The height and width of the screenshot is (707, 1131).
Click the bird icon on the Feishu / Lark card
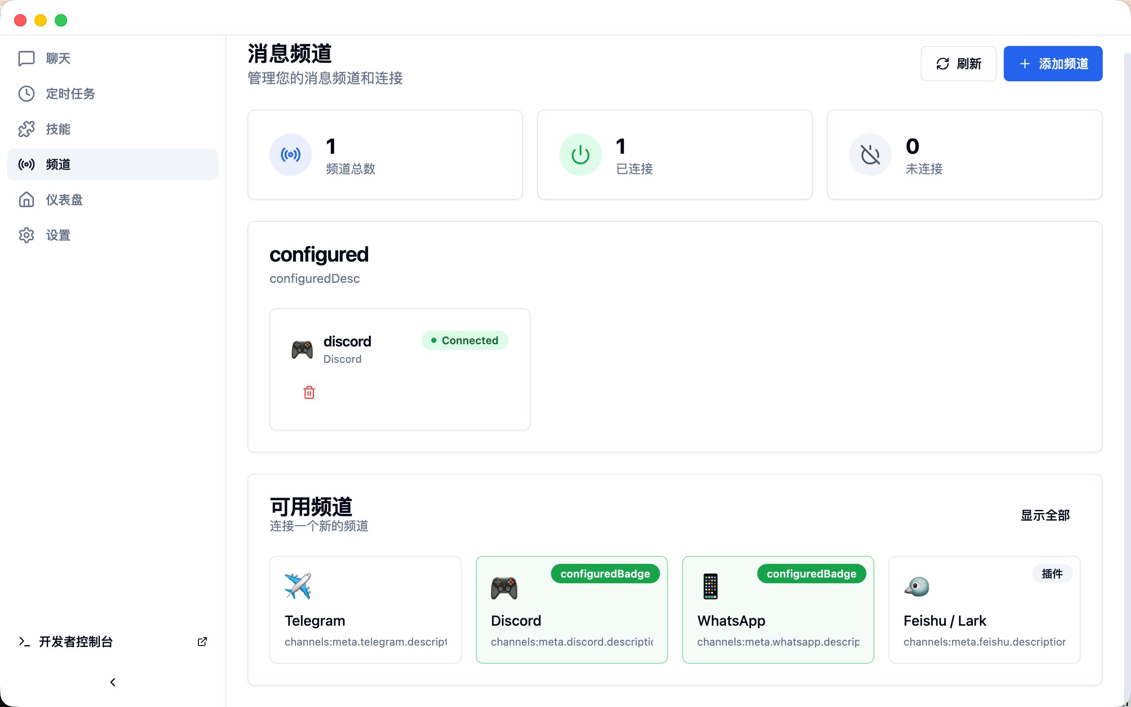[x=916, y=587]
